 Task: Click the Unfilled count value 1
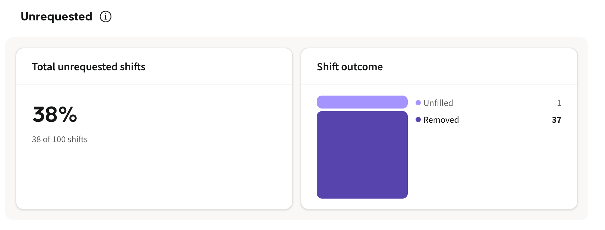pyautogui.click(x=559, y=103)
